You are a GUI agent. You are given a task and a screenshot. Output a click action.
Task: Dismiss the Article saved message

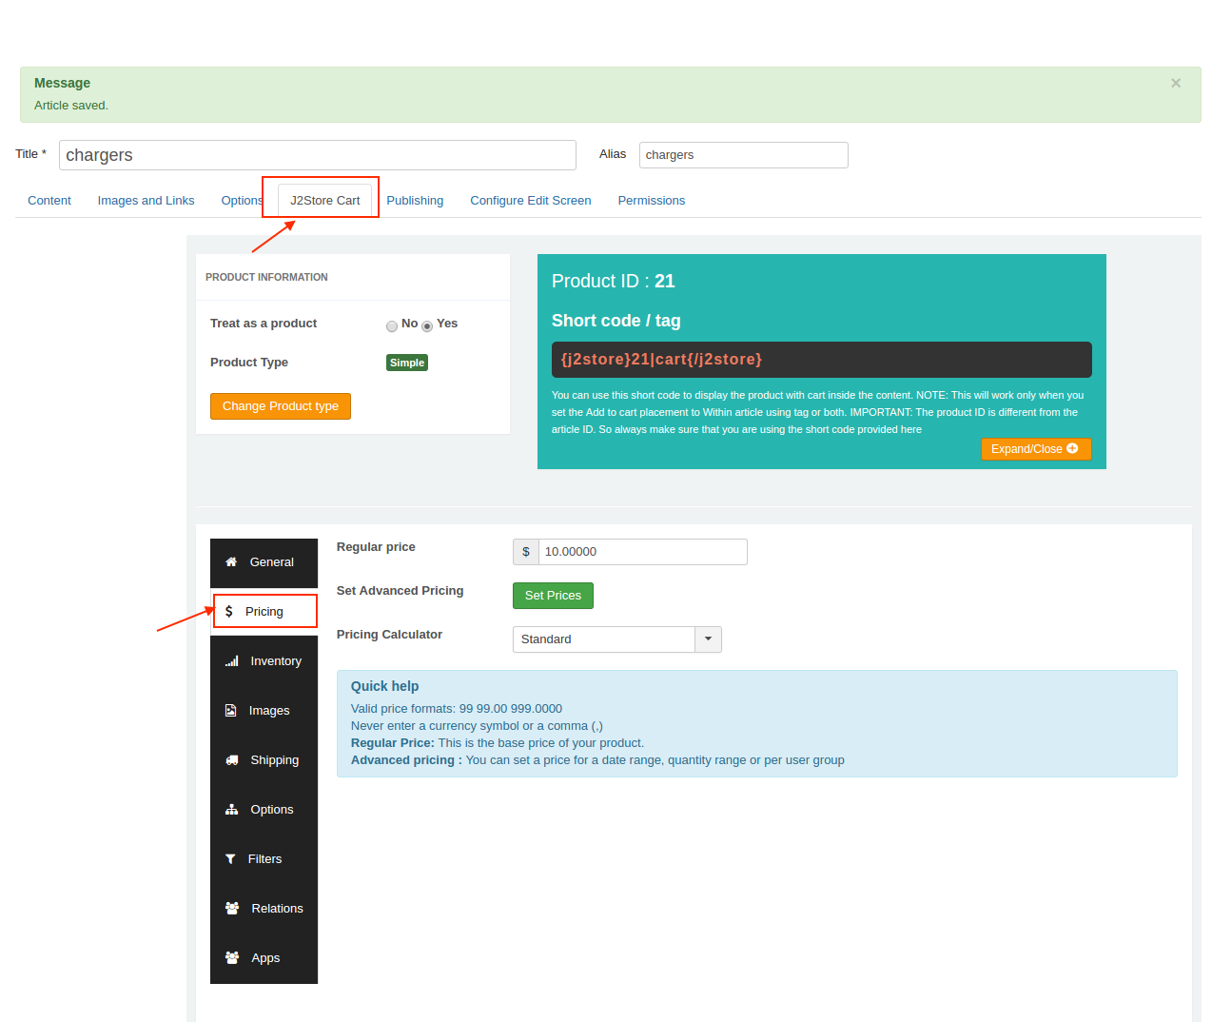[x=1176, y=83]
